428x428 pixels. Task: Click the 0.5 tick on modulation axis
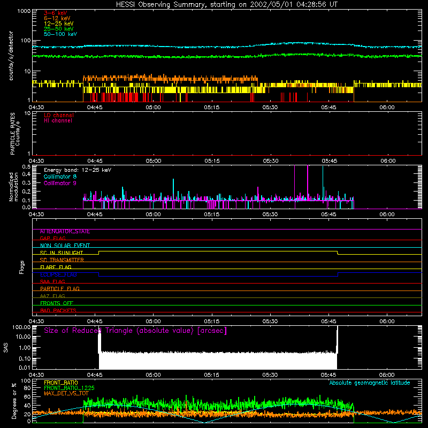[26, 166]
